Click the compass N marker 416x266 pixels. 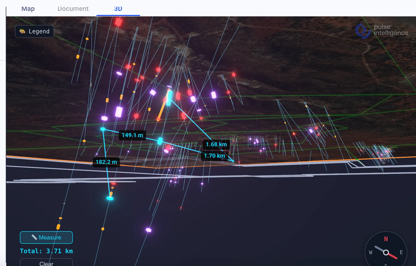click(x=386, y=239)
